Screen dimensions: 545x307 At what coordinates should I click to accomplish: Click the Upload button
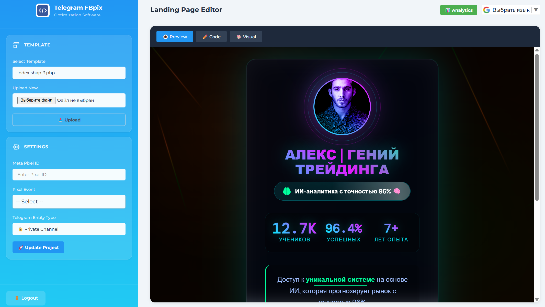coord(69,120)
